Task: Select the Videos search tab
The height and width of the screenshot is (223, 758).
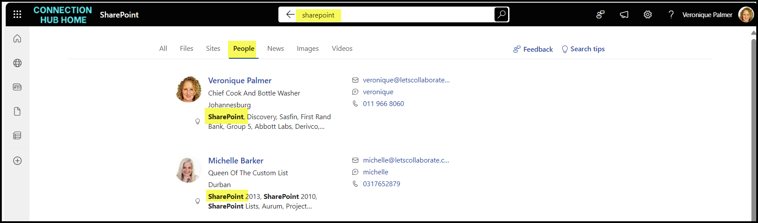Action: click(342, 49)
